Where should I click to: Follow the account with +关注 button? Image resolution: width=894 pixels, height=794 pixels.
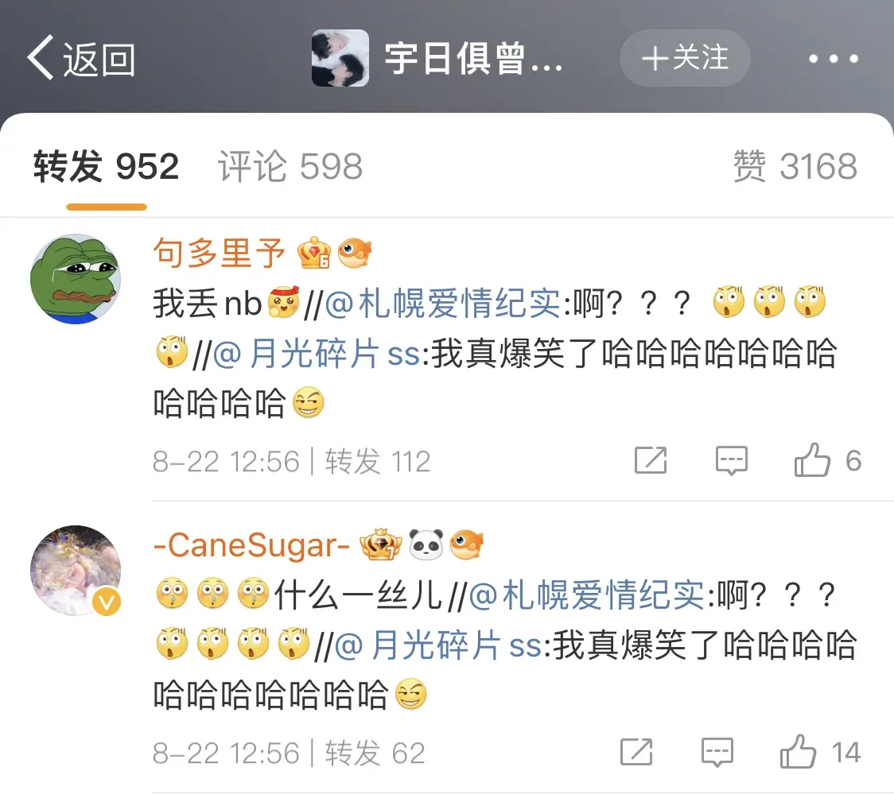(685, 58)
